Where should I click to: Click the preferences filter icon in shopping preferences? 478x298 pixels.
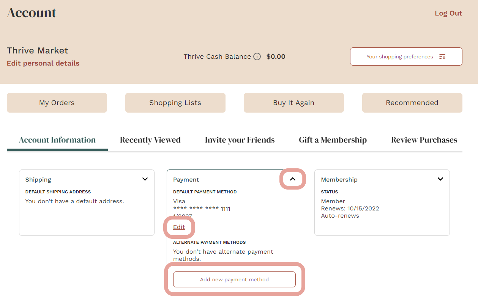point(442,56)
